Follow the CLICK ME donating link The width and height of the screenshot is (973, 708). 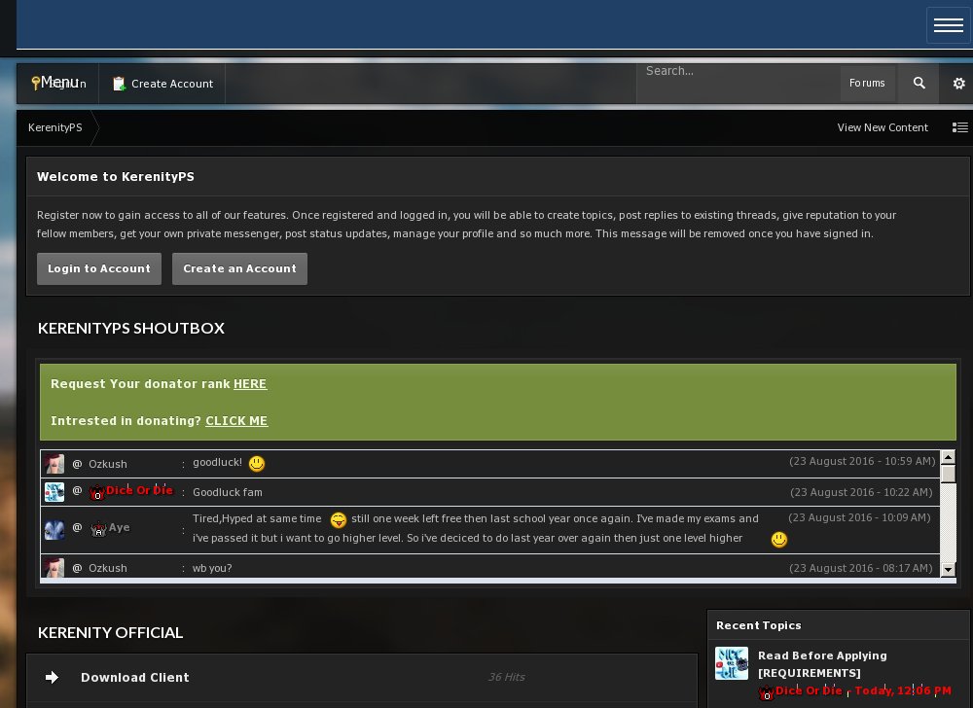236,421
